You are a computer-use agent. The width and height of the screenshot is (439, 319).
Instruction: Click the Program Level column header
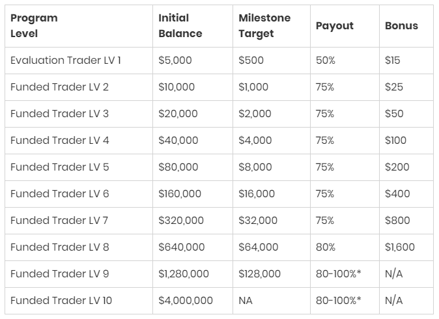coord(35,26)
